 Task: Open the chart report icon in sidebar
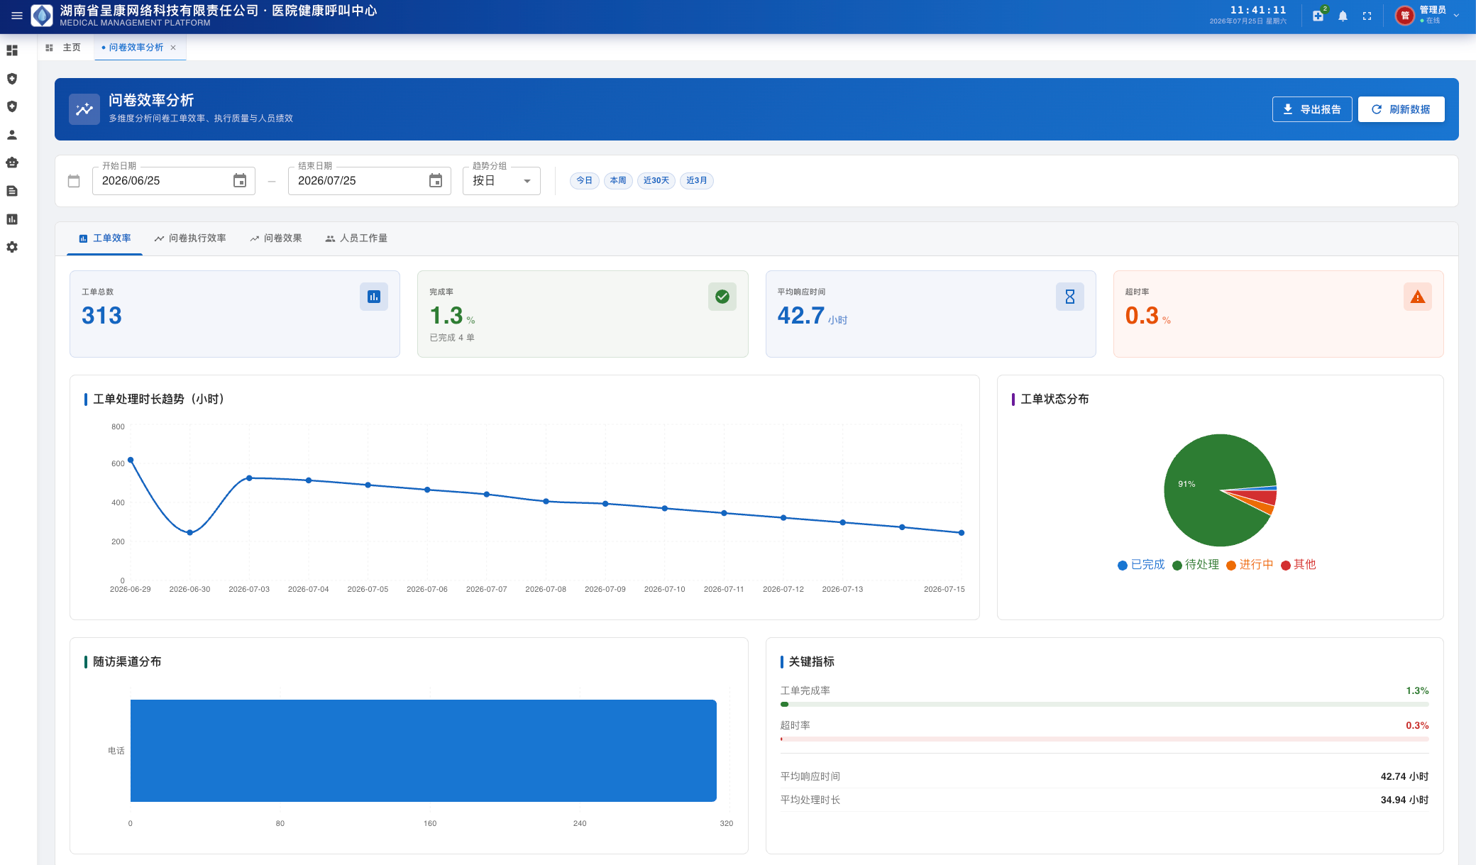pyautogui.click(x=12, y=219)
